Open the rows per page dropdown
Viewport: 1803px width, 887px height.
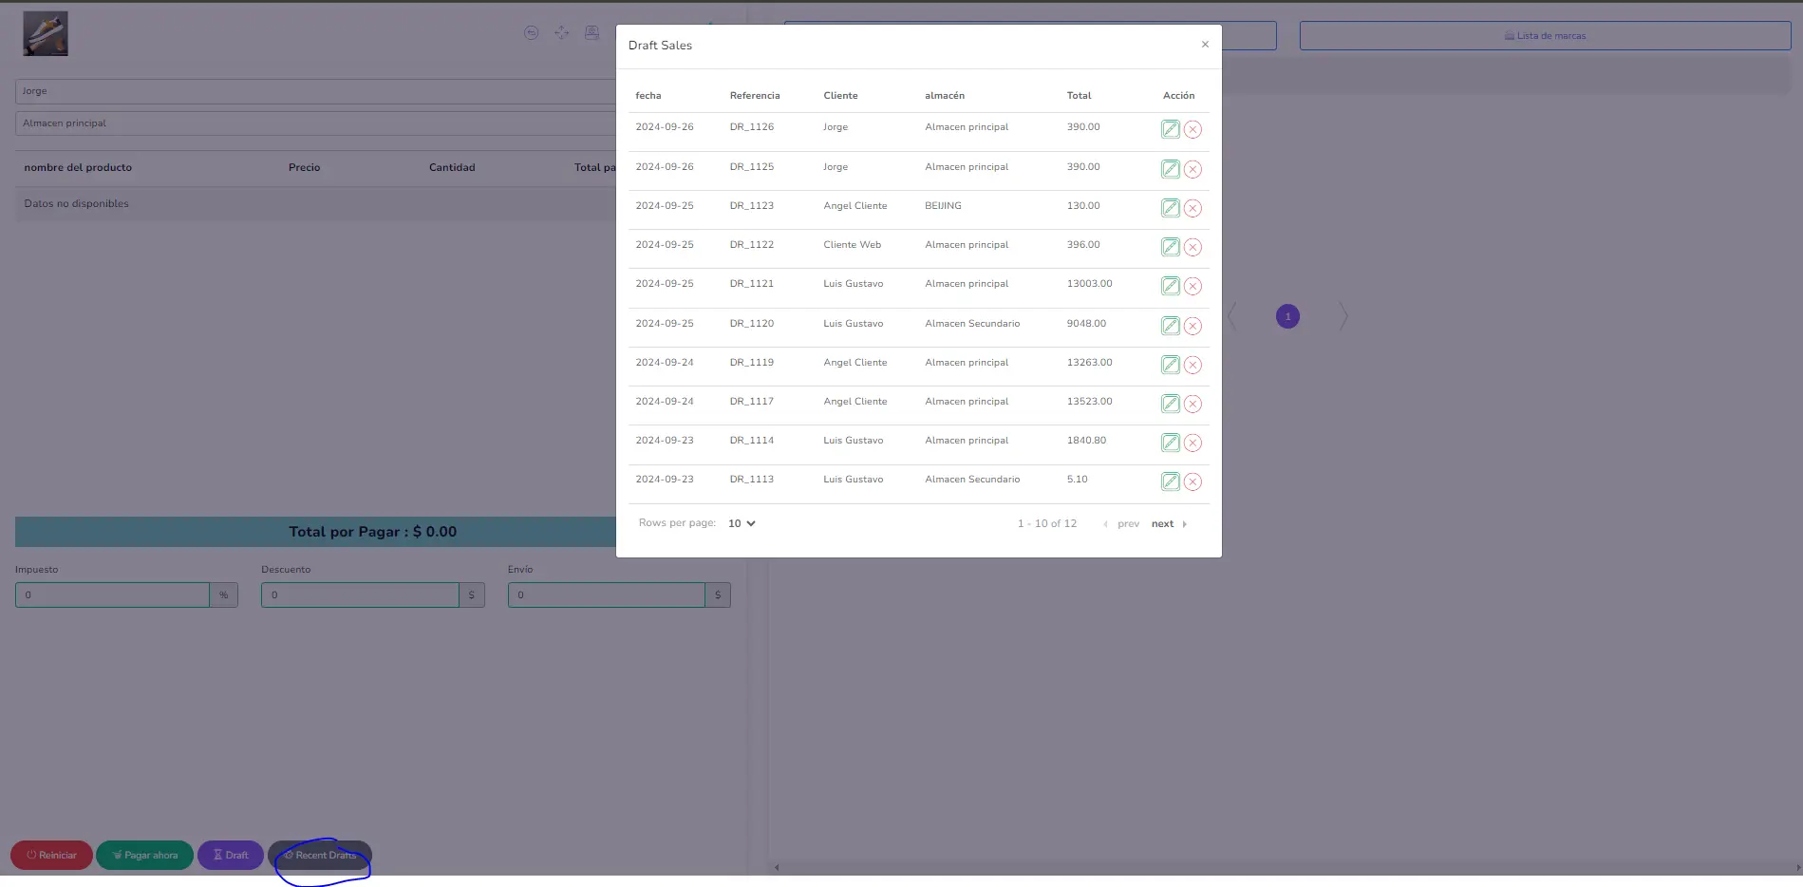[x=742, y=523]
